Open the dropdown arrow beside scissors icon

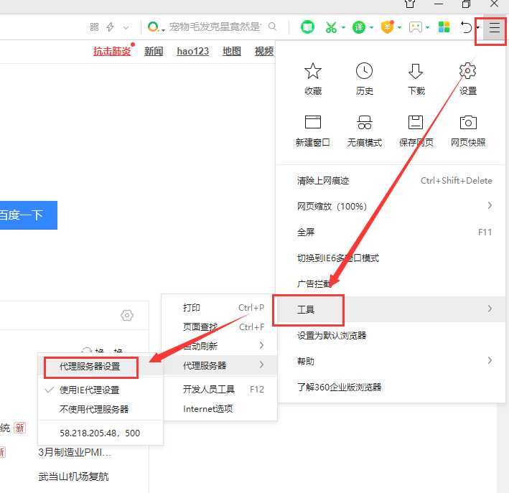pos(342,27)
